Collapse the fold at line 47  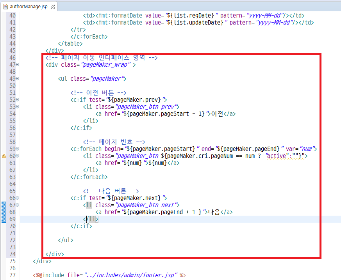point(18,65)
